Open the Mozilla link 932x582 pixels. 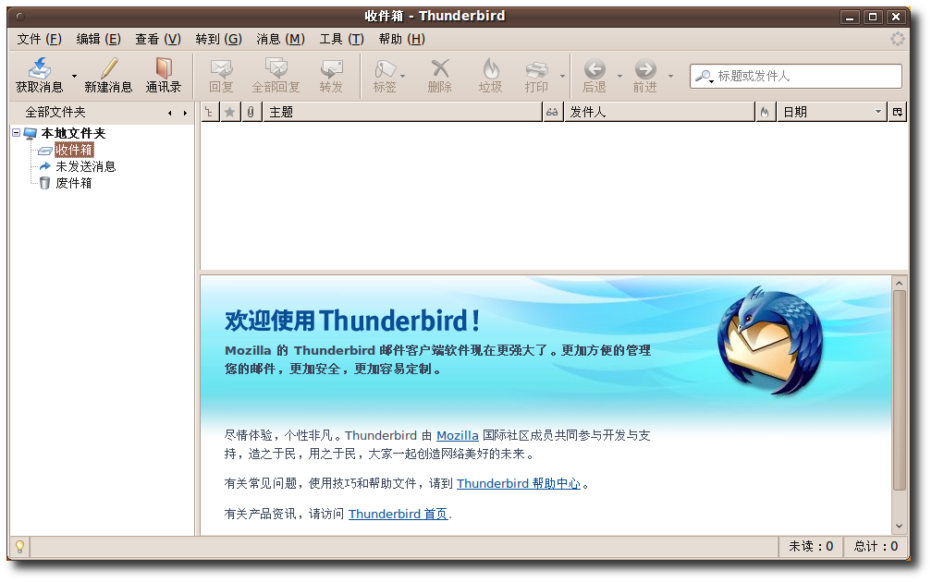[x=457, y=435]
